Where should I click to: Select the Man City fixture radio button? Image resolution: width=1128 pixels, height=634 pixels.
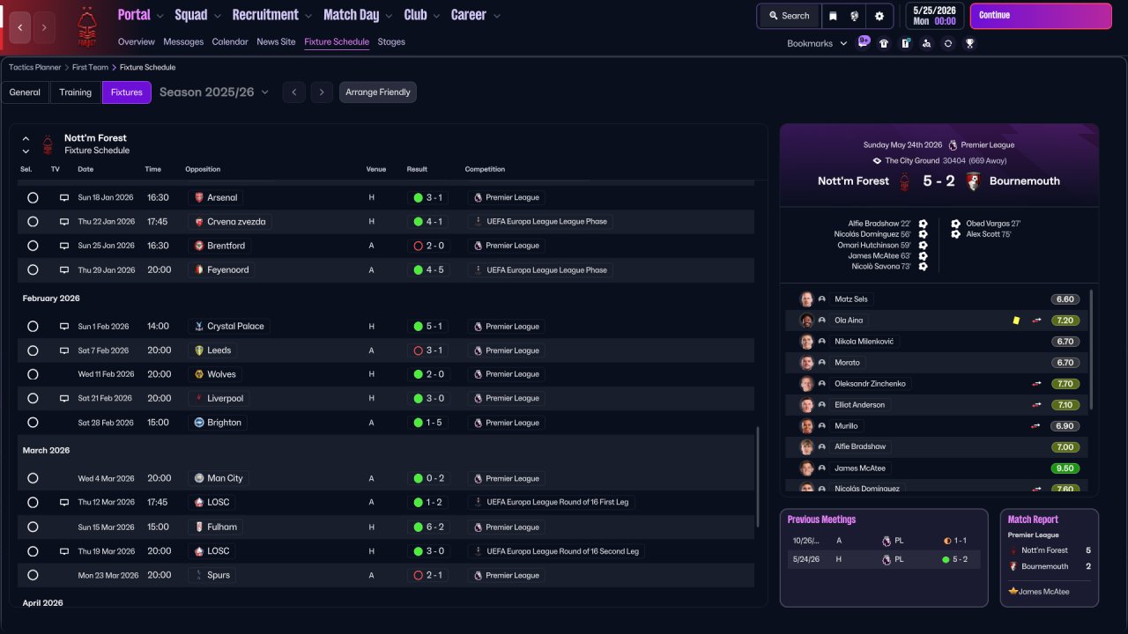(33, 479)
